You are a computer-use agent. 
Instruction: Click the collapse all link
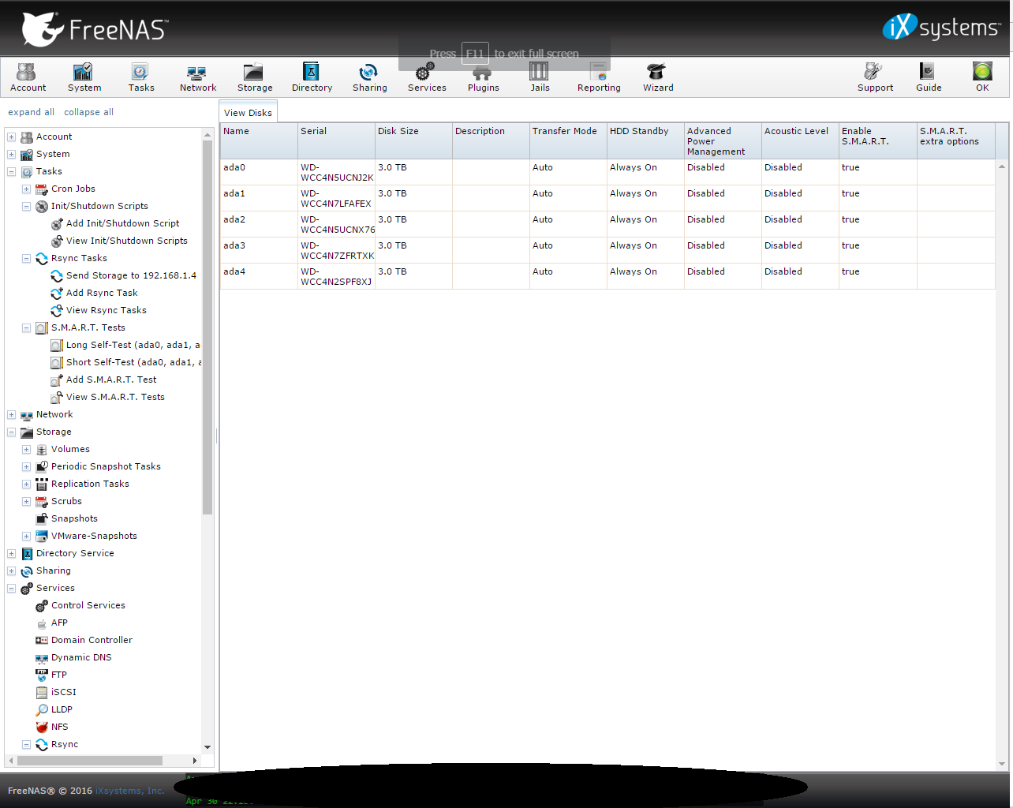pos(88,112)
